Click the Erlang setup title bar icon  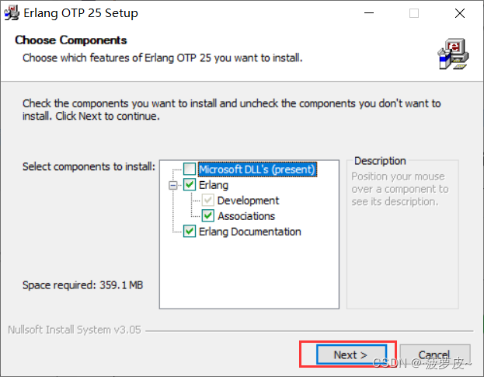click(x=12, y=13)
